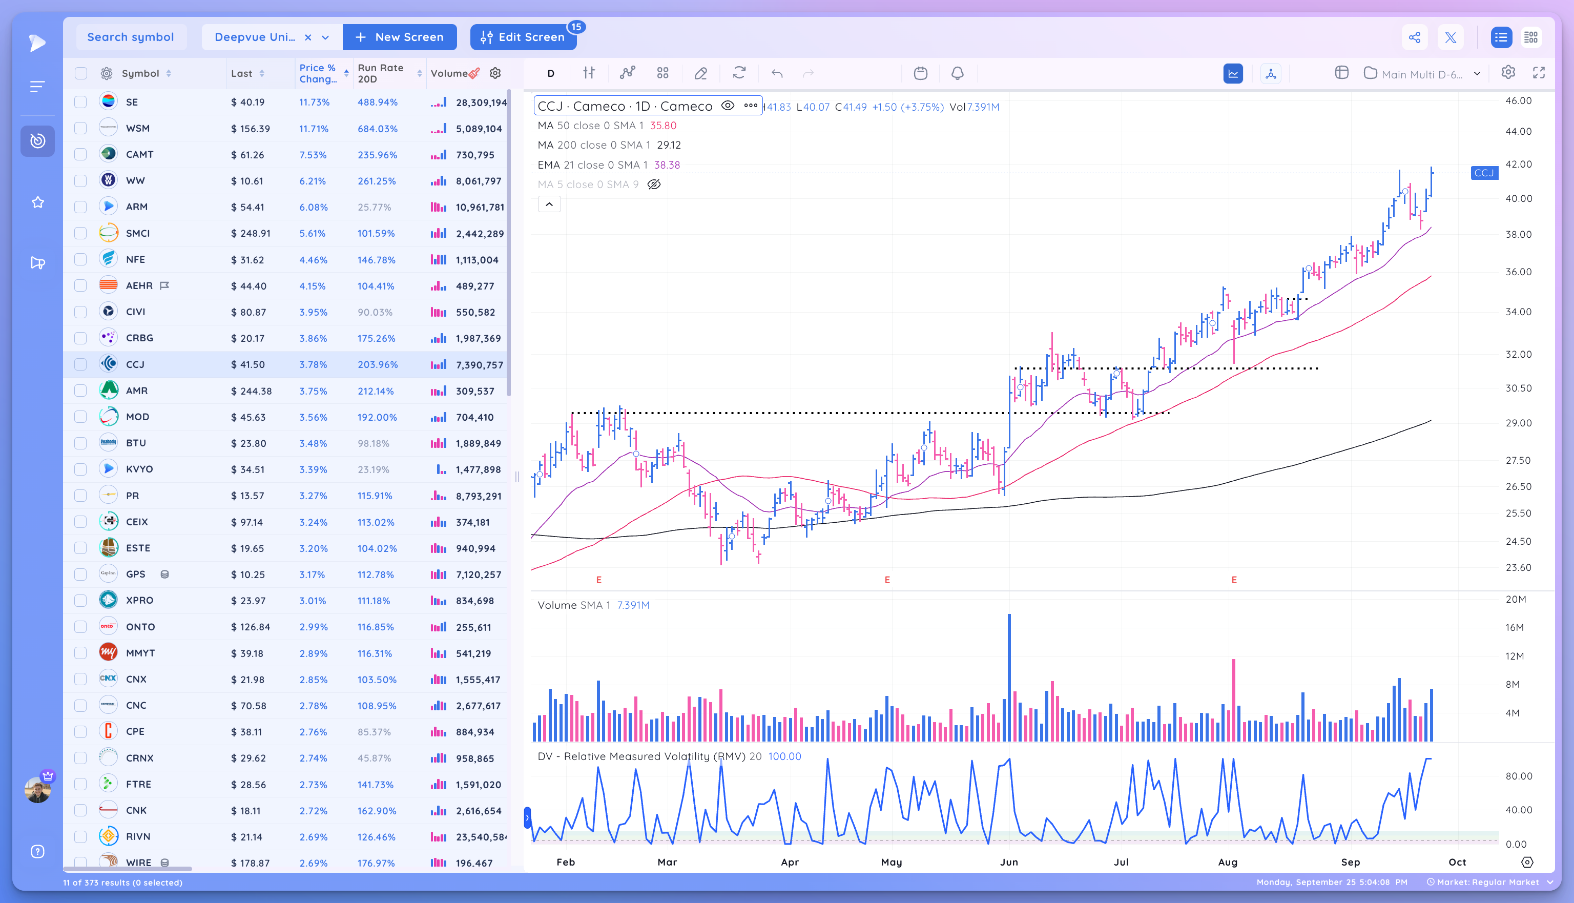Click the list vertical scrollbar
1574x903 pixels.
click(x=509, y=242)
